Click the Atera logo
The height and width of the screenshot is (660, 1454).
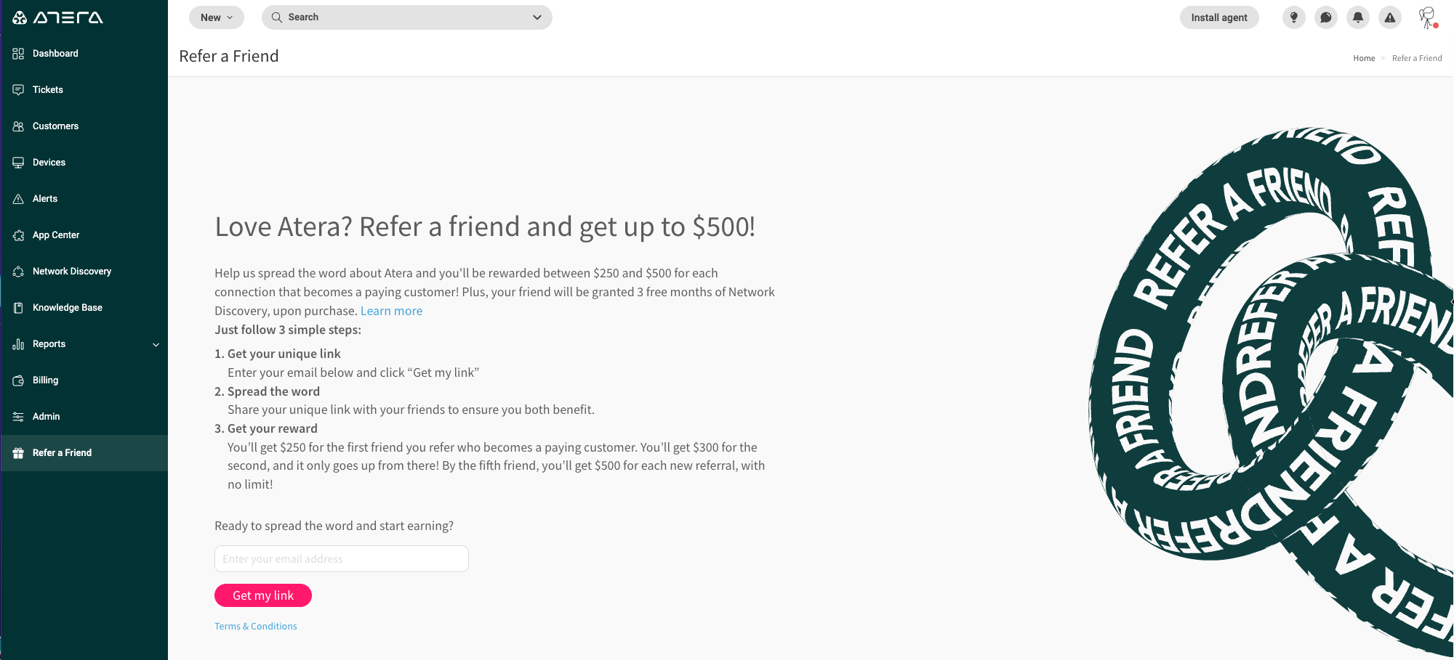[x=58, y=17]
